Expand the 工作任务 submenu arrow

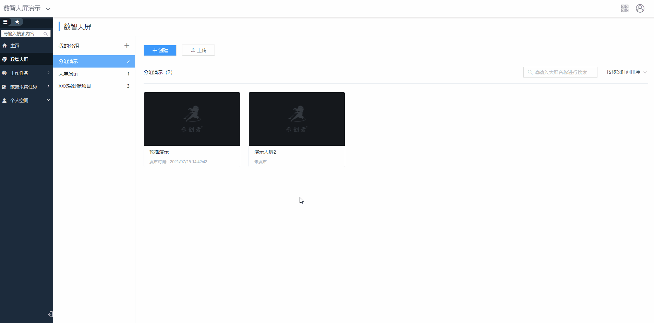[48, 73]
